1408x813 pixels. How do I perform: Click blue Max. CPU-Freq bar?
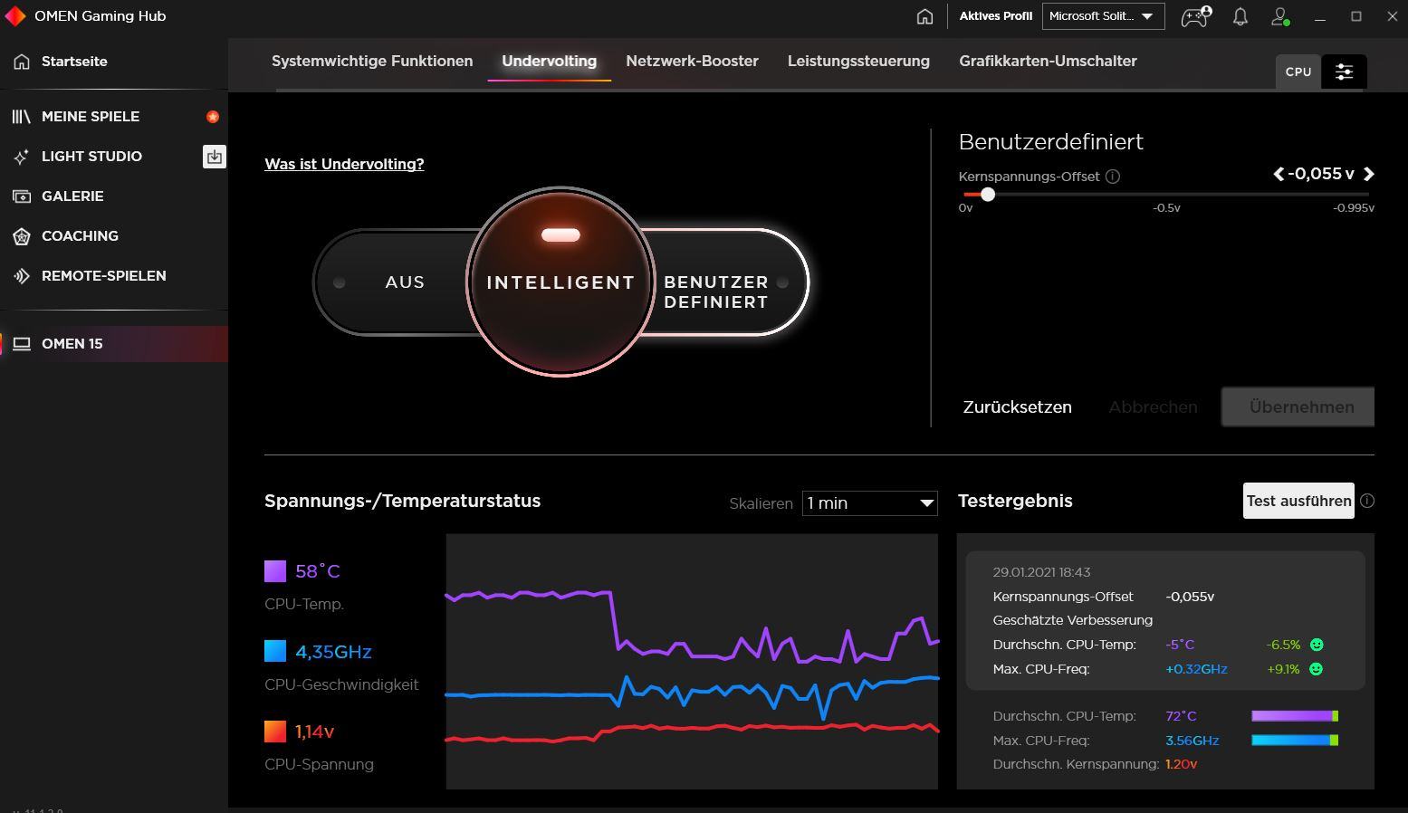tap(1295, 741)
